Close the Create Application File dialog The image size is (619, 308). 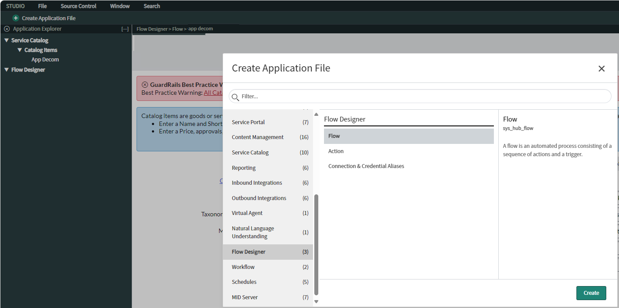[x=601, y=68]
